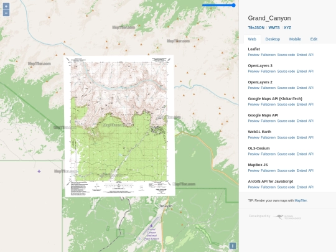Open Google Maps API Embed link
This screenshot has height=252, width=336.
click(x=302, y=121)
